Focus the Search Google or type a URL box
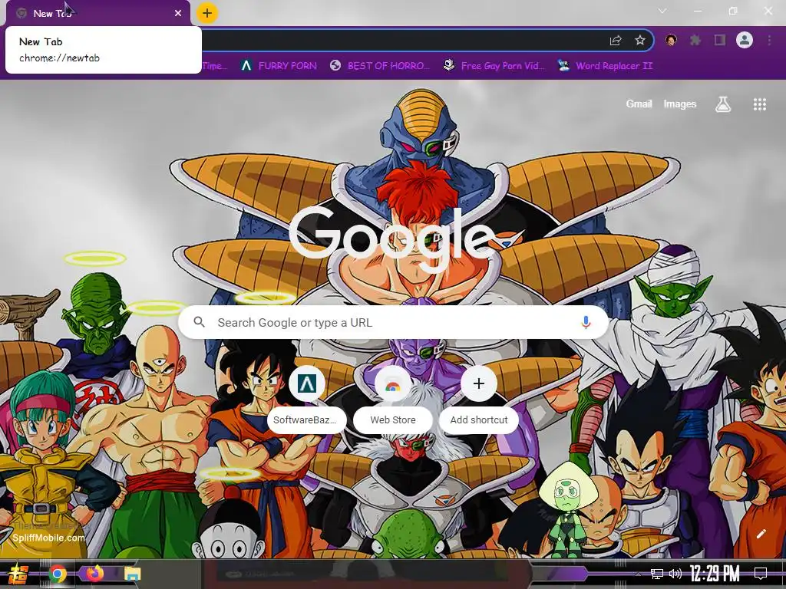 tap(394, 323)
